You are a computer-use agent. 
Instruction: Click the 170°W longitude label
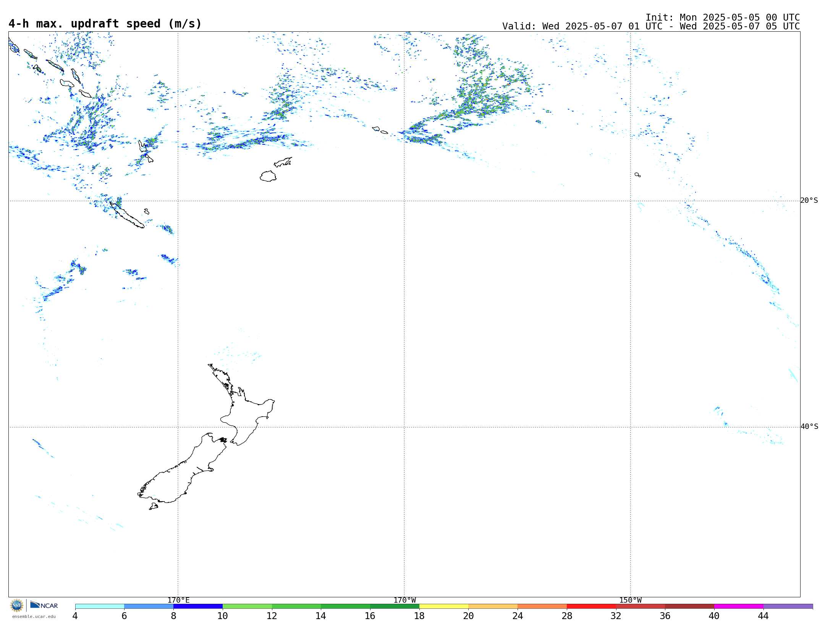coord(404,600)
